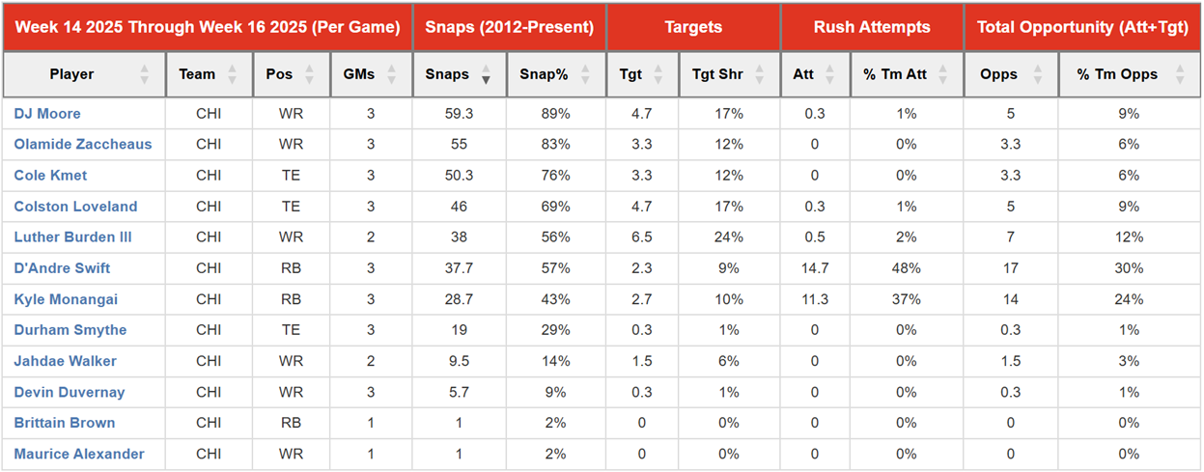Click the Total Opportunity (Att+Tgt) header
Screen dimensions: 1204x472
(x=1082, y=27)
